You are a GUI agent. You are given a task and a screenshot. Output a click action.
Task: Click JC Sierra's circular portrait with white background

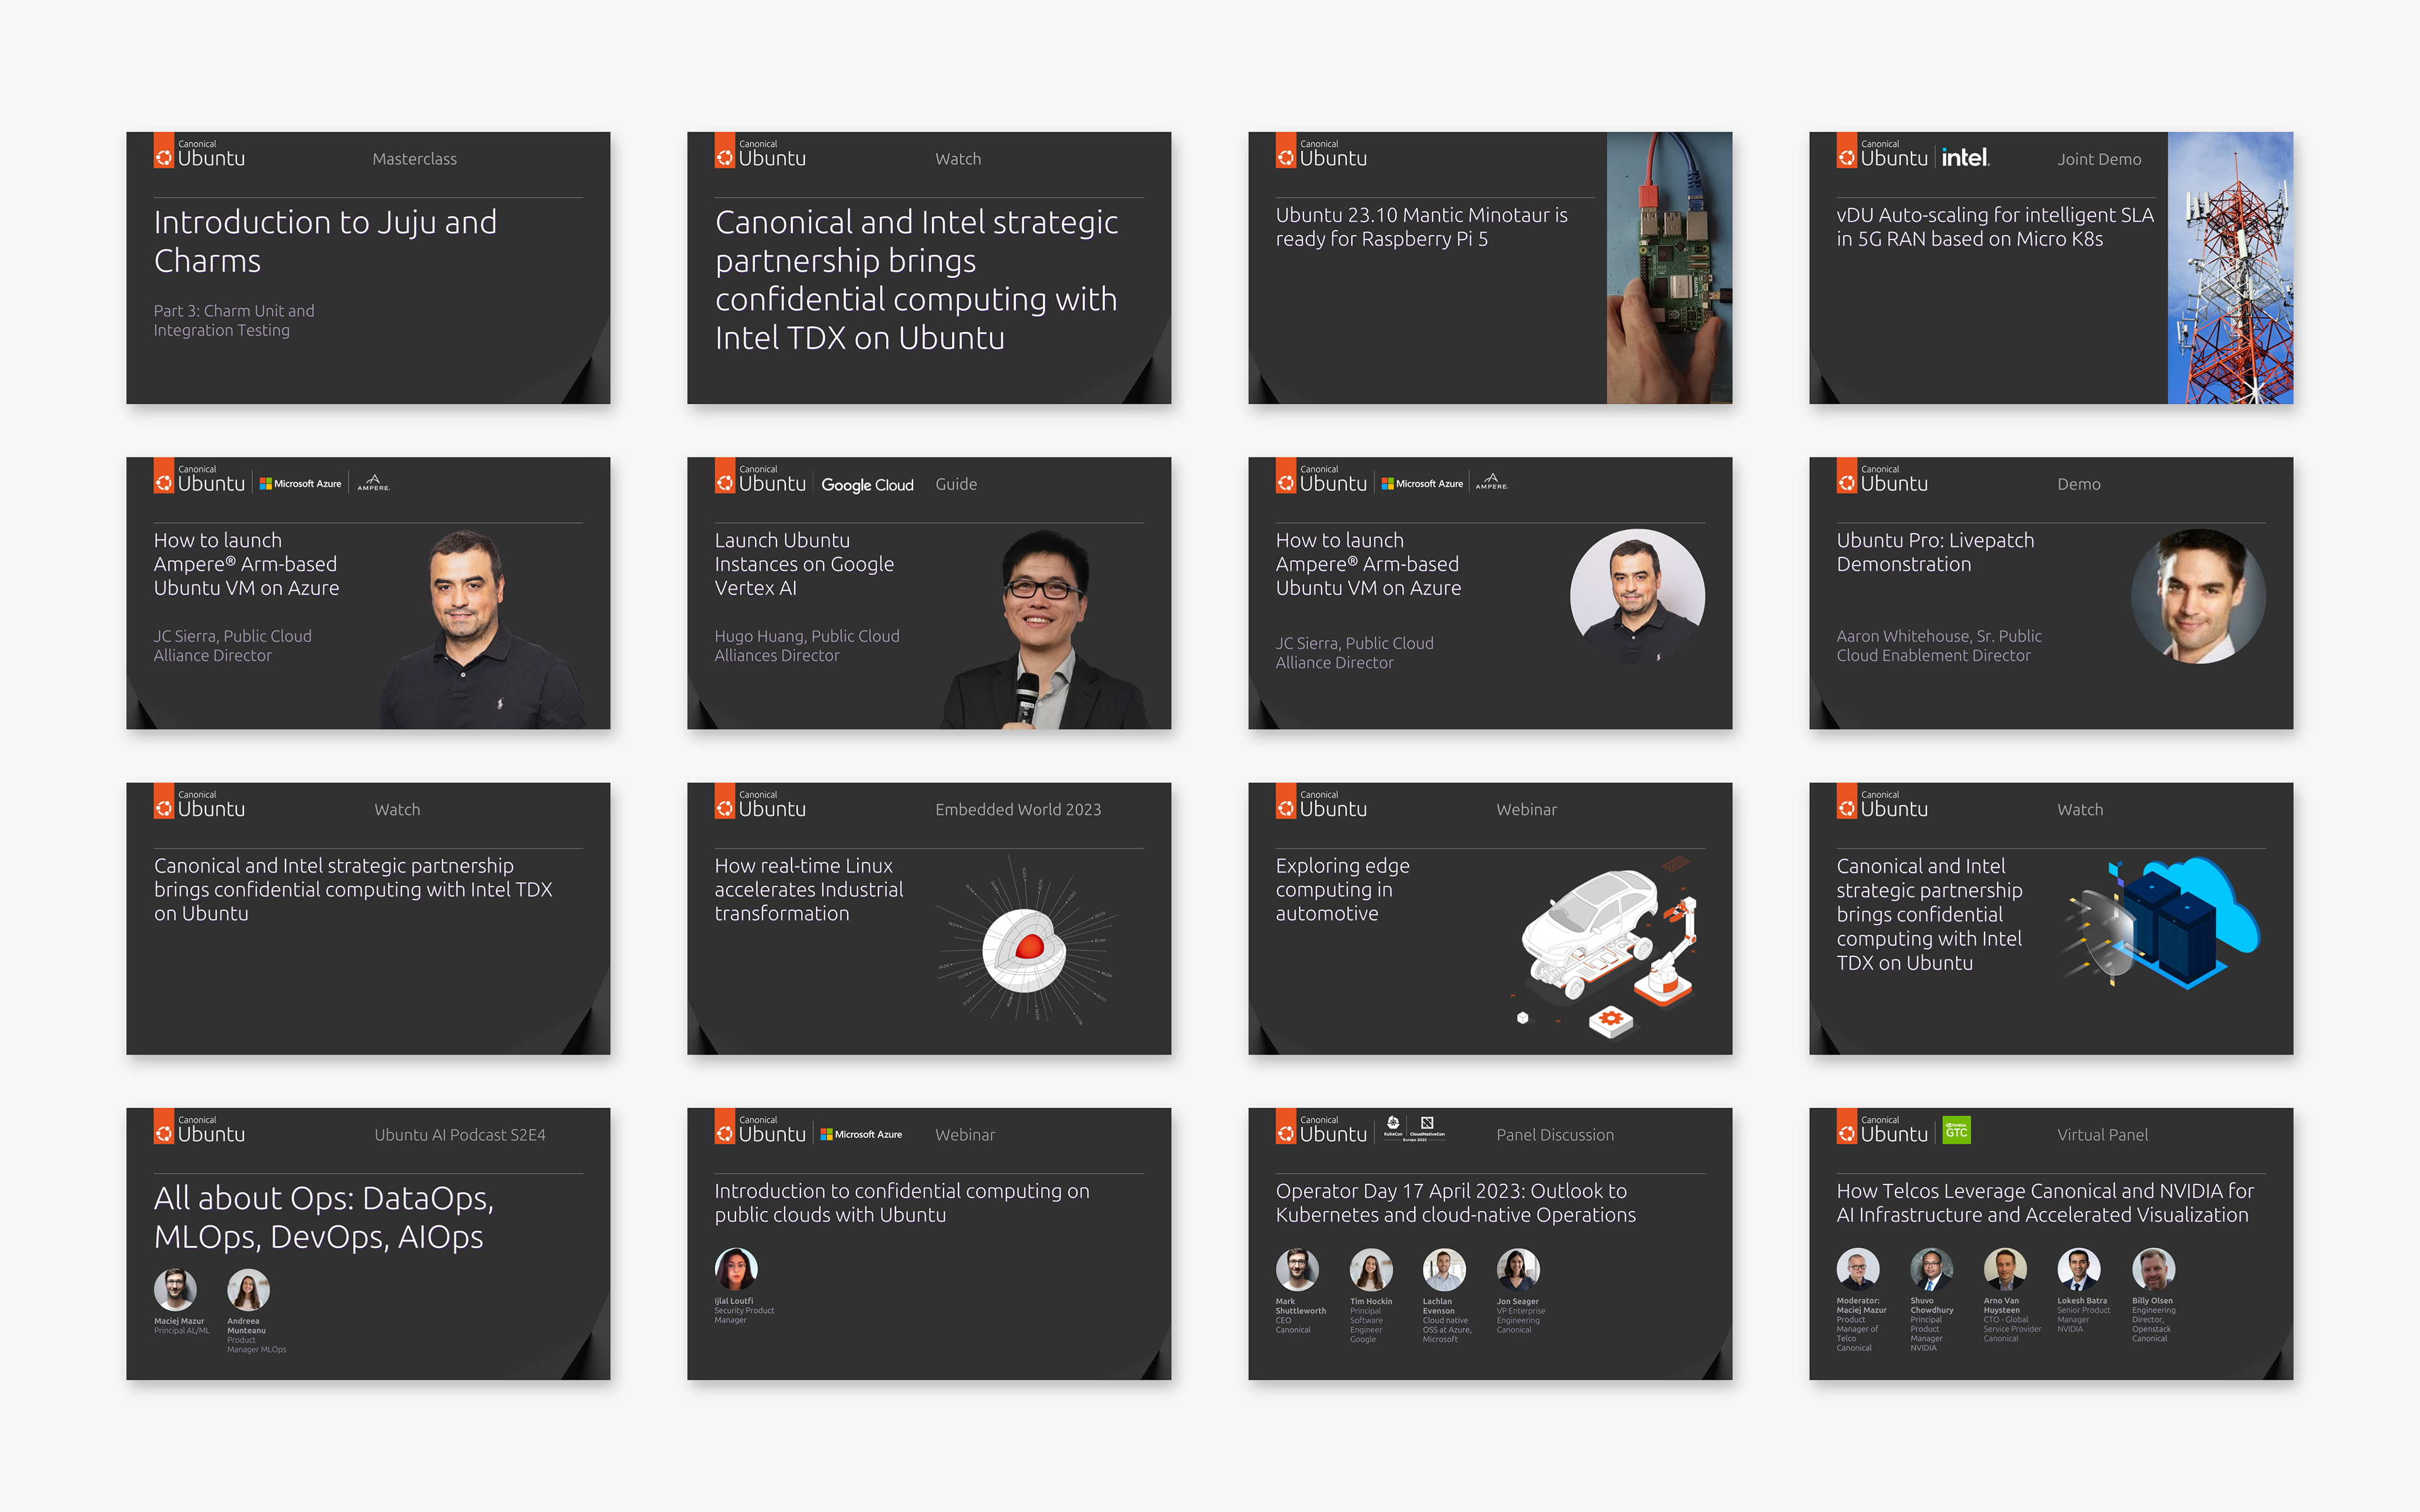[x=1637, y=596]
